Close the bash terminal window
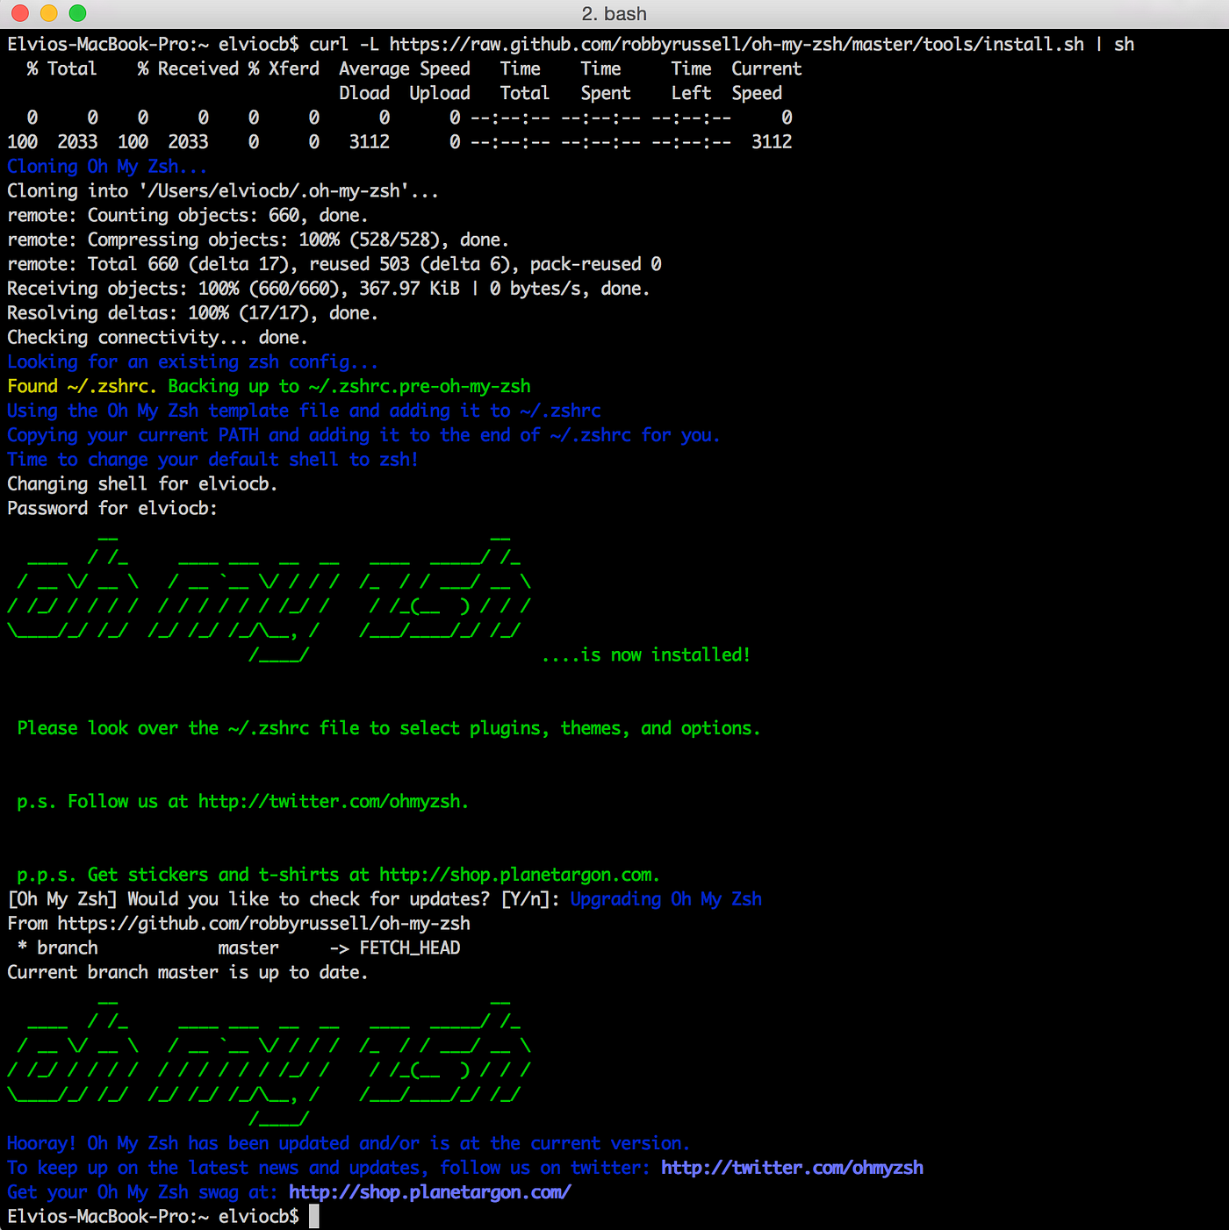The height and width of the screenshot is (1230, 1229). point(18,14)
